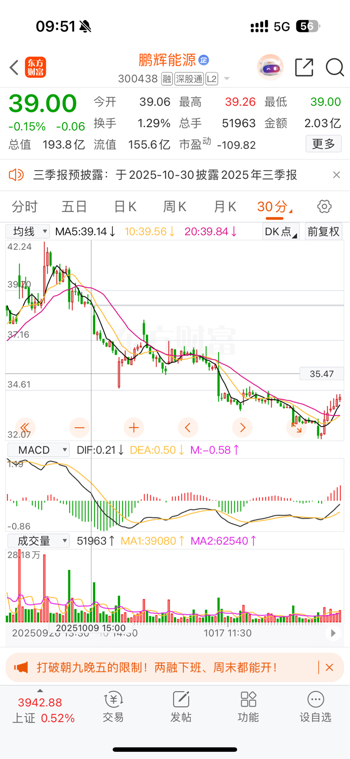The width and height of the screenshot is (350, 759).
Task: Tap the MA5:39.14 label
Action: [x=85, y=232]
